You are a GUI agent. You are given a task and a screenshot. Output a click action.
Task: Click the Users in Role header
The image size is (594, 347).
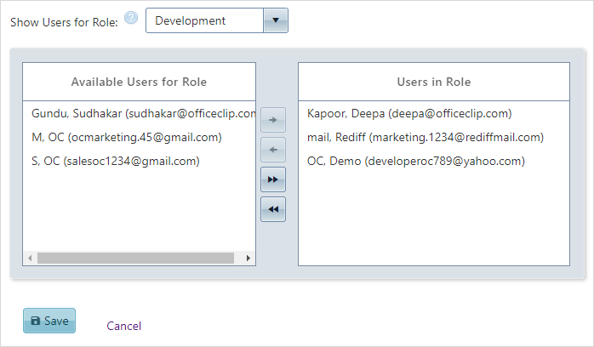pos(434,82)
